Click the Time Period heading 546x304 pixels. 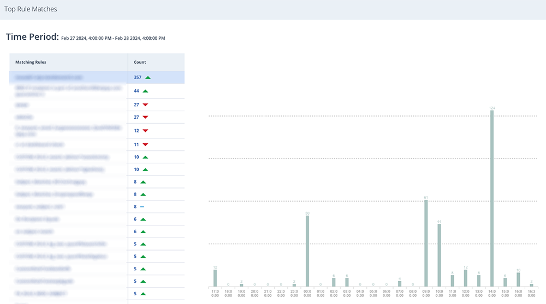pyautogui.click(x=32, y=37)
